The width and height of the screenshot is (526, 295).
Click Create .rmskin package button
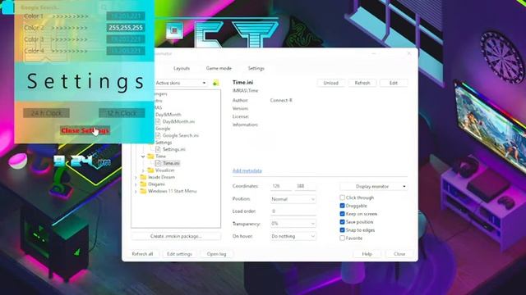(176, 236)
